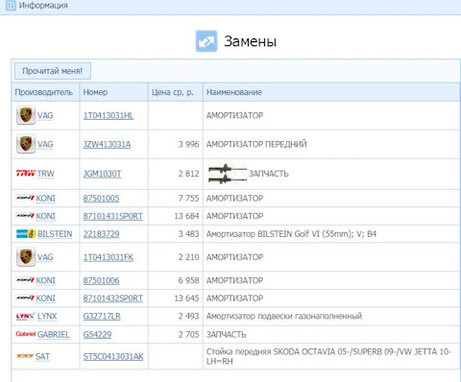The width and height of the screenshot is (461, 382).
Task: Open part number 1T0413031HL
Action: pos(109,115)
